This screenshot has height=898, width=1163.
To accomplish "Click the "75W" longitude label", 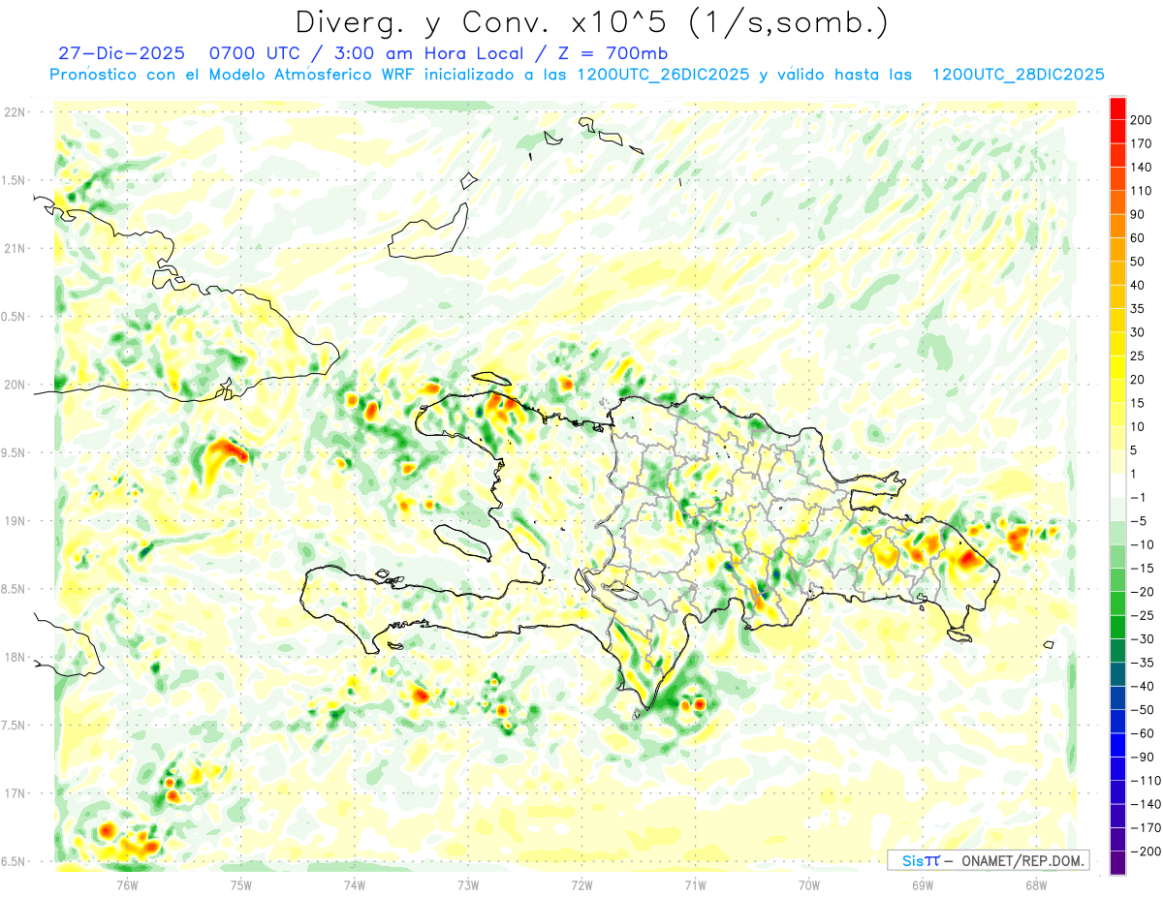I will point(241,883).
